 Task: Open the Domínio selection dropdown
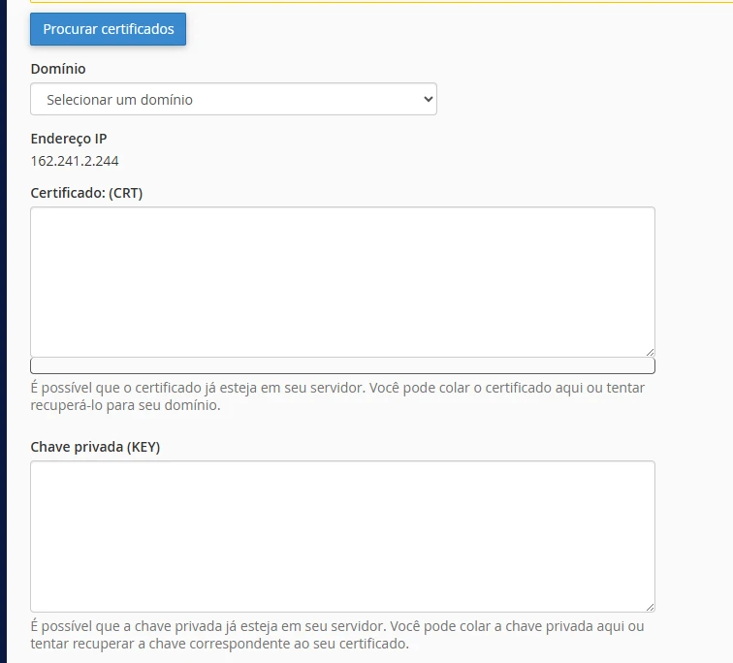tap(233, 99)
